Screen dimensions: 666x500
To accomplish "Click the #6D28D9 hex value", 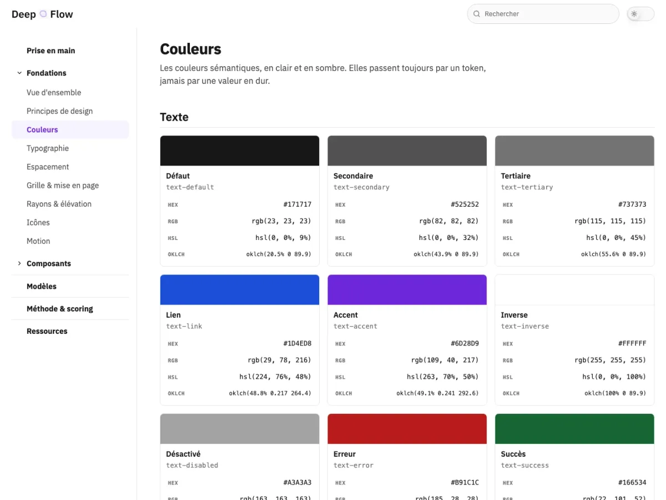I will click(465, 343).
